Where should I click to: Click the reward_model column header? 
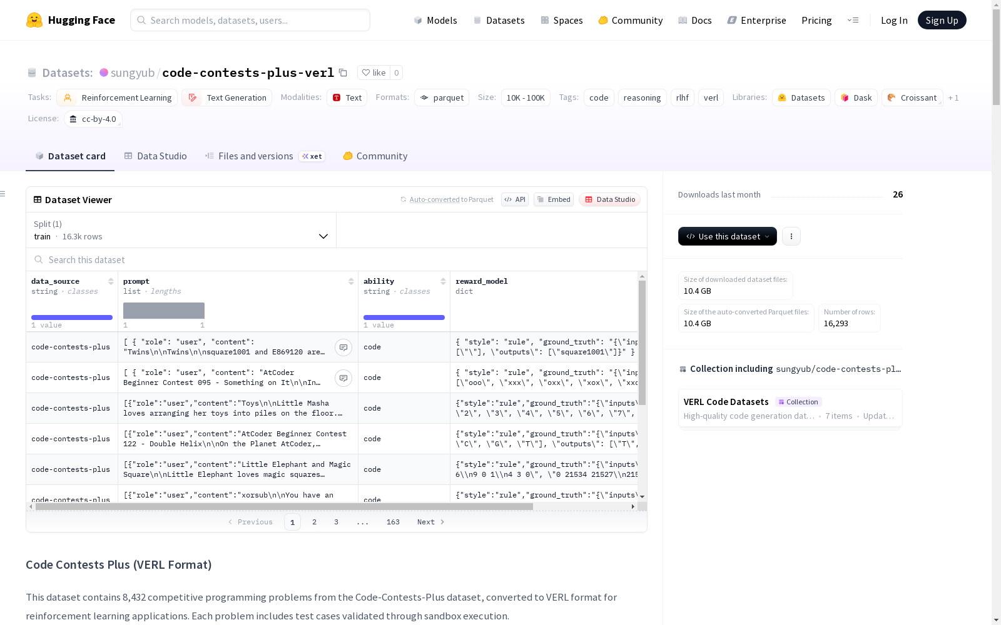pos(482,281)
